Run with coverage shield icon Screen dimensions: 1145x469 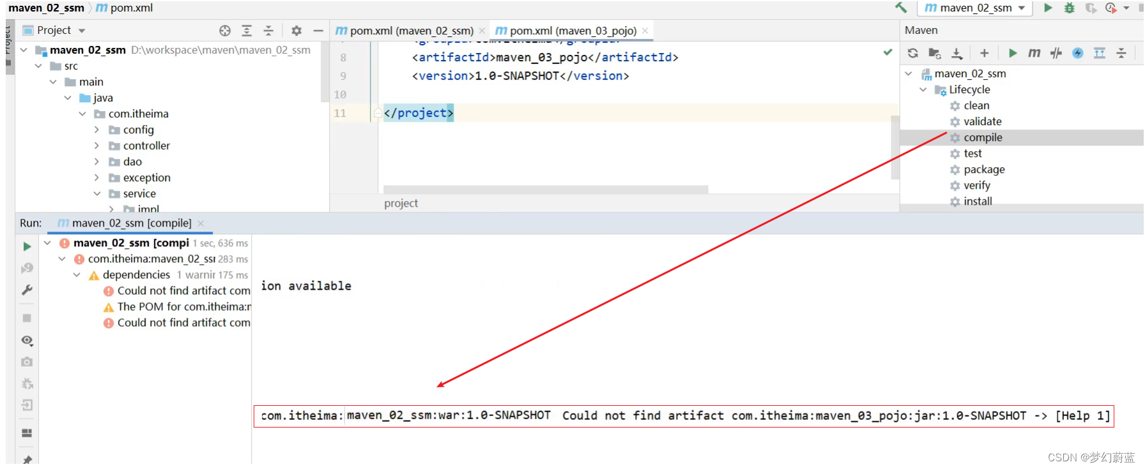click(1091, 8)
